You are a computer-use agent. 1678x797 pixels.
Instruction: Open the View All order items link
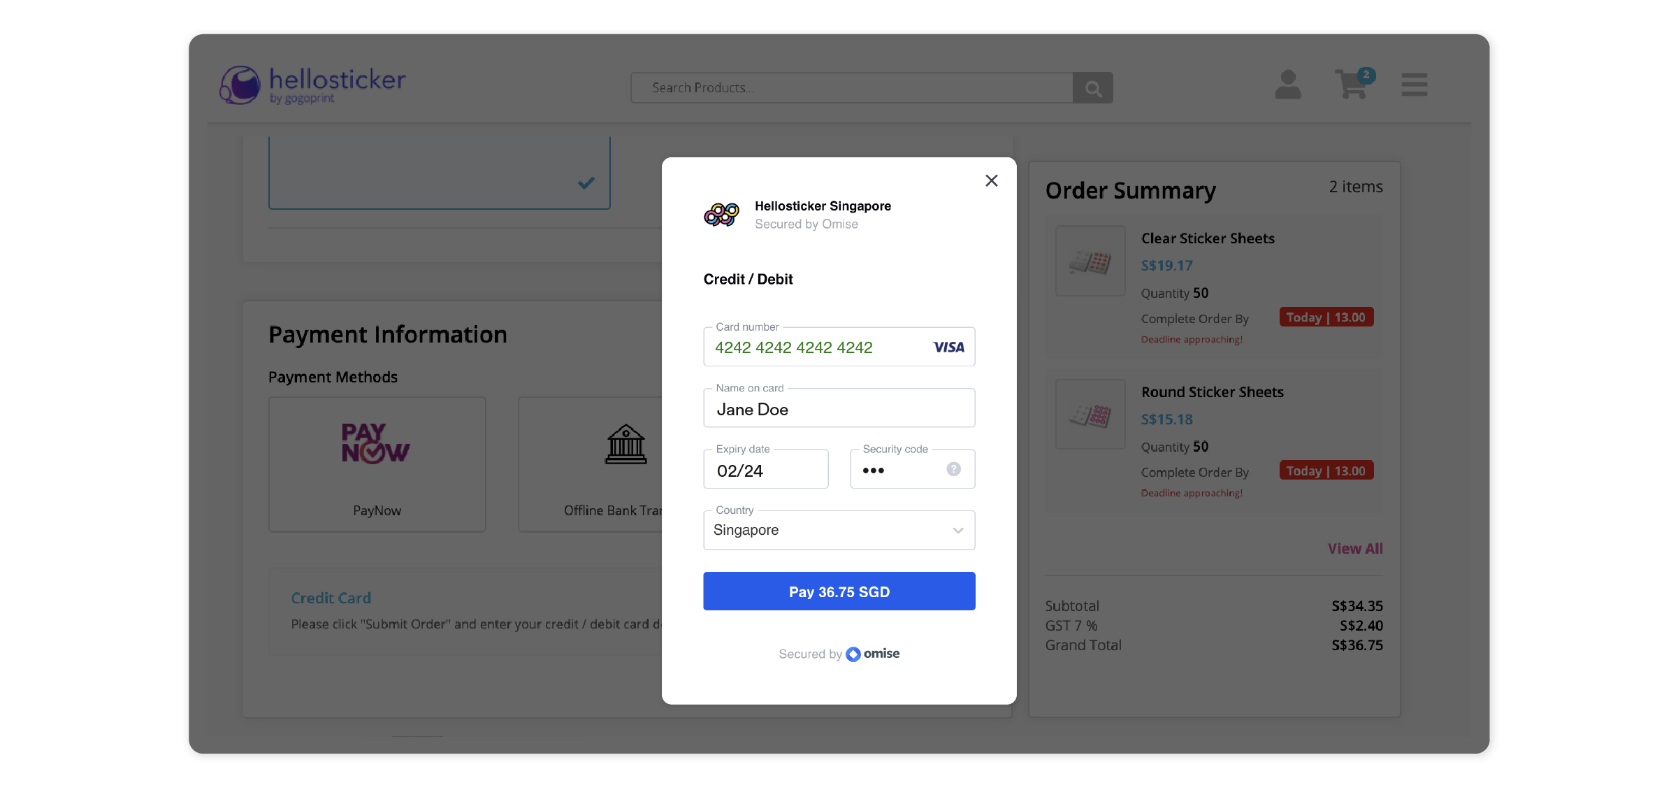pos(1354,549)
